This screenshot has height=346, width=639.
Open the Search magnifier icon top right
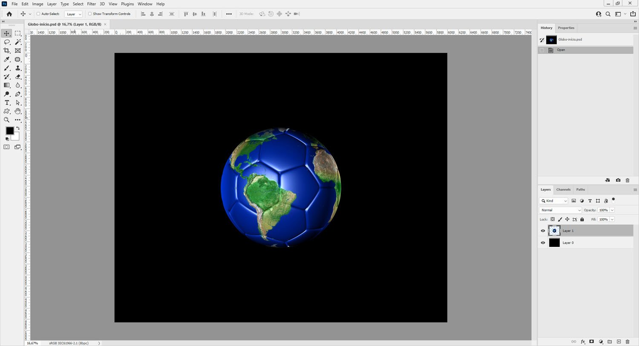click(608, 14)
